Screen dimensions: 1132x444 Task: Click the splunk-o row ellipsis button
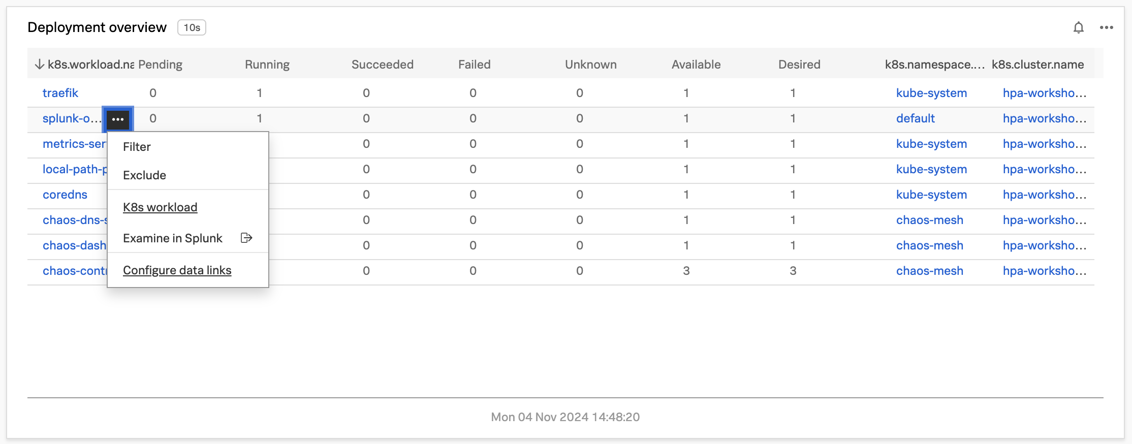pos(118,119)
